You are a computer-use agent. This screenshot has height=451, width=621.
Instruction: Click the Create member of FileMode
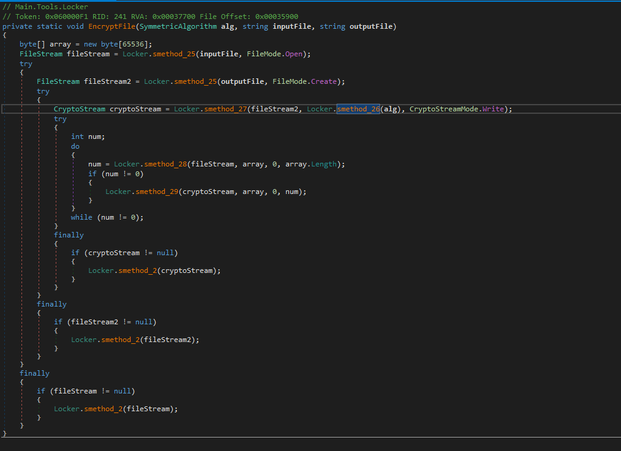click(x=323, y=81)
